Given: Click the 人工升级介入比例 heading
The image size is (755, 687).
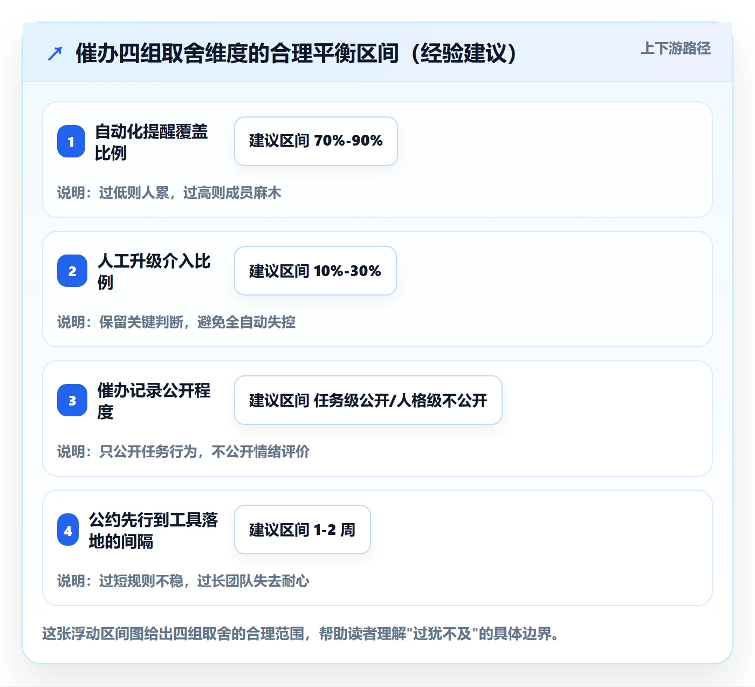Looking at the screenshot, I should pyautogui.click(x=154, y=271).
